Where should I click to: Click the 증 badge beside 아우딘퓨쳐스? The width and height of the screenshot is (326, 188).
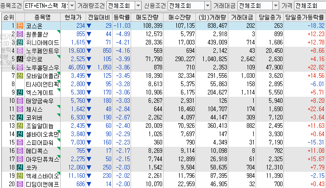coord(20,159)
